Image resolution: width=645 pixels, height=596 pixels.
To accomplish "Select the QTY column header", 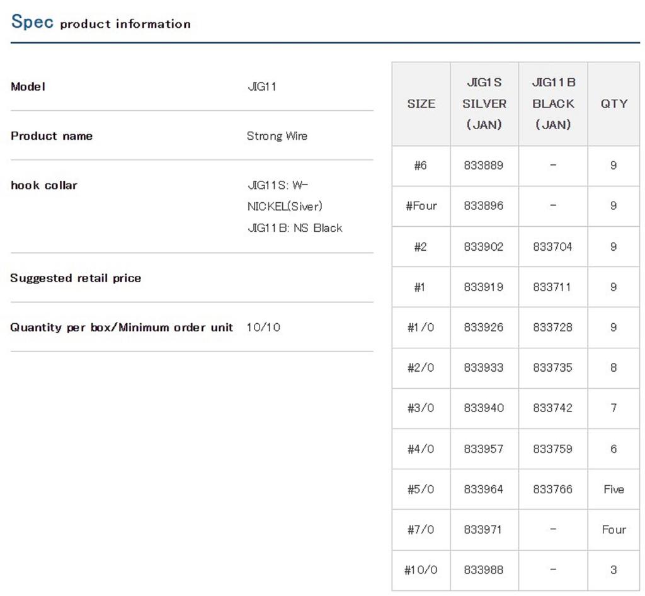I will tap(614, 104).
